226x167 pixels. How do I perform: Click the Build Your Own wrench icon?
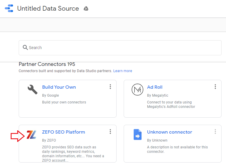click(33, 90)
